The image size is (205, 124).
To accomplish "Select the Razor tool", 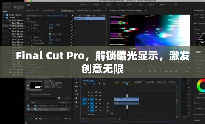I will [x=76, y=90].
